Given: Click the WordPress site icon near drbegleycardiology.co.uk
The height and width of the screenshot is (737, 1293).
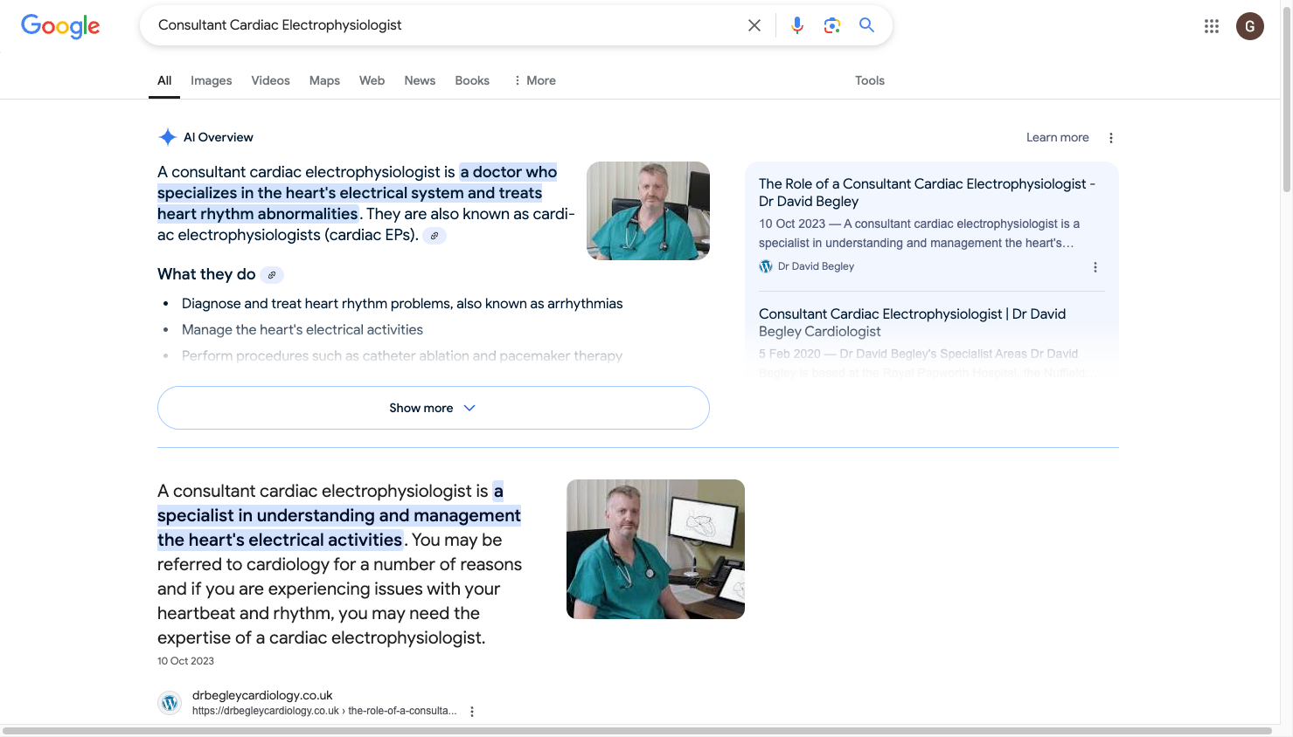Looking at the screenshot, I should click(169, 702).
